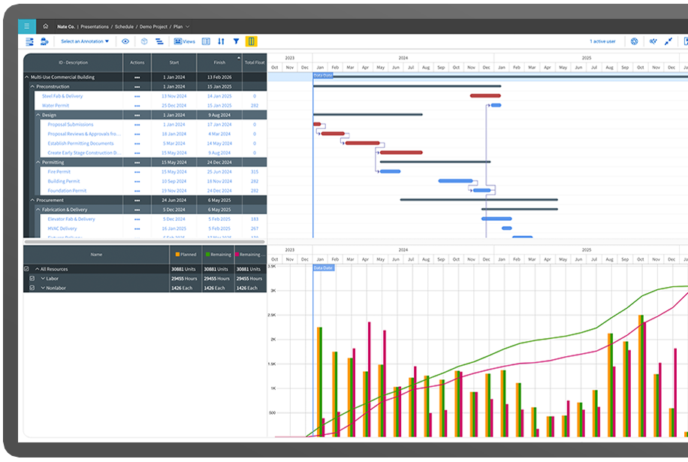The height and width of the screenshot is (462, 688).
Task: Expand the Labor resource row
Action: pos(43,279)
